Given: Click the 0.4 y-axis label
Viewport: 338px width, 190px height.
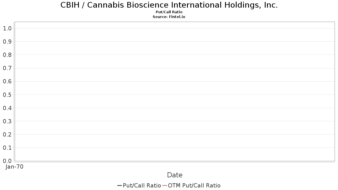Looking at the screenshot, I should 7,108.
